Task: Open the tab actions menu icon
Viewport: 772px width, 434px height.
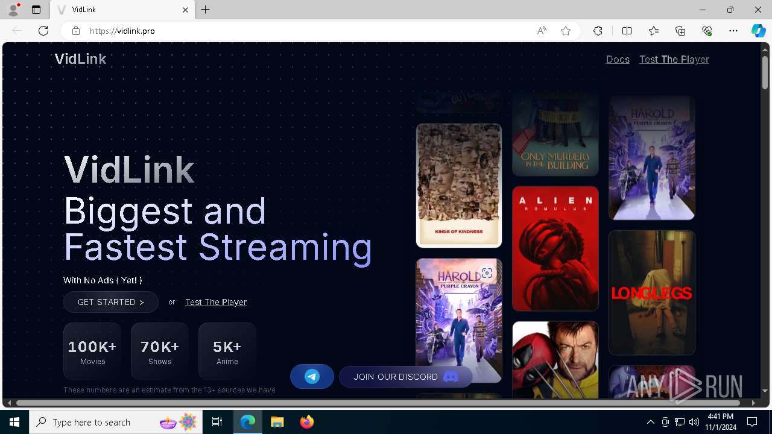Action: (36, 10)
